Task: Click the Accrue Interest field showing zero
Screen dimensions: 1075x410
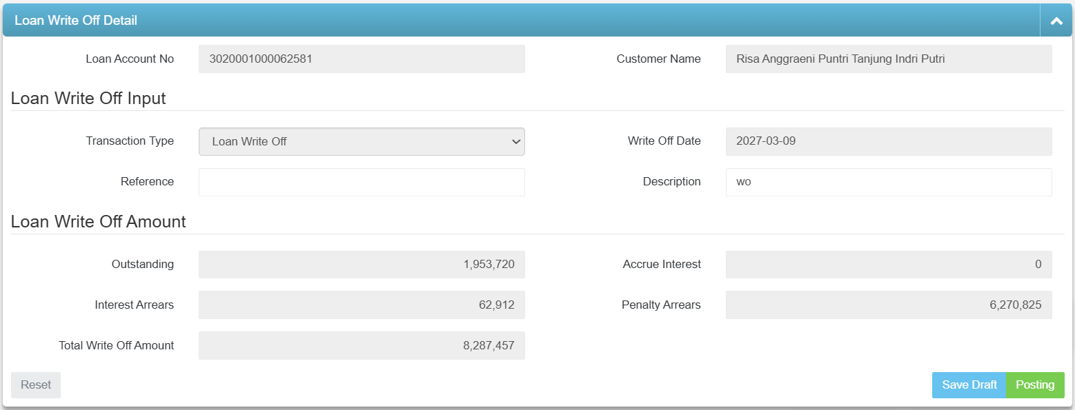Action: coord(888,264)
